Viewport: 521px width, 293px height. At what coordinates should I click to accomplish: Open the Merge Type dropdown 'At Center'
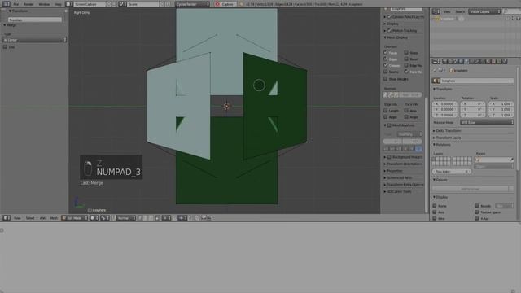click(x=34, y=40)
